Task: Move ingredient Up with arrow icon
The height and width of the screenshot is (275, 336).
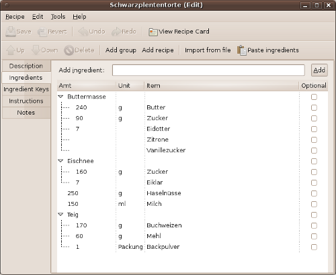Action: tap(11, 50)
